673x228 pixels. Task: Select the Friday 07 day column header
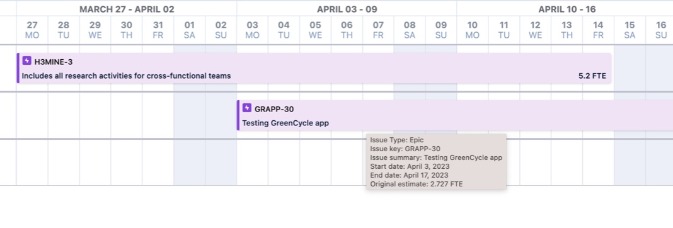[378, 30]
